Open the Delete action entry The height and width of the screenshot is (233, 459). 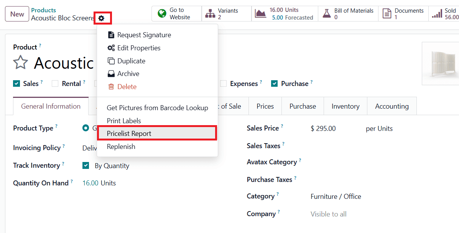[127, 86]
